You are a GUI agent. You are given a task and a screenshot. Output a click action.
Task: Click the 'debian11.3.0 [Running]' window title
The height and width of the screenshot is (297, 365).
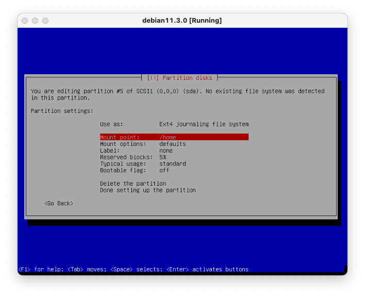coord(182,21)
